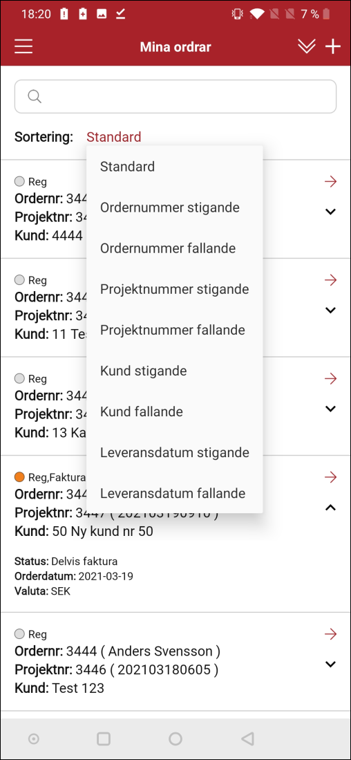351x760 pixels.
Task: Expand details of Test 123 order
Action: tap(331, 664)
